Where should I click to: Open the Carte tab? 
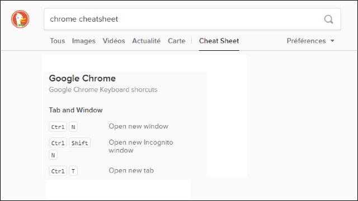click(x=177, y=41)
